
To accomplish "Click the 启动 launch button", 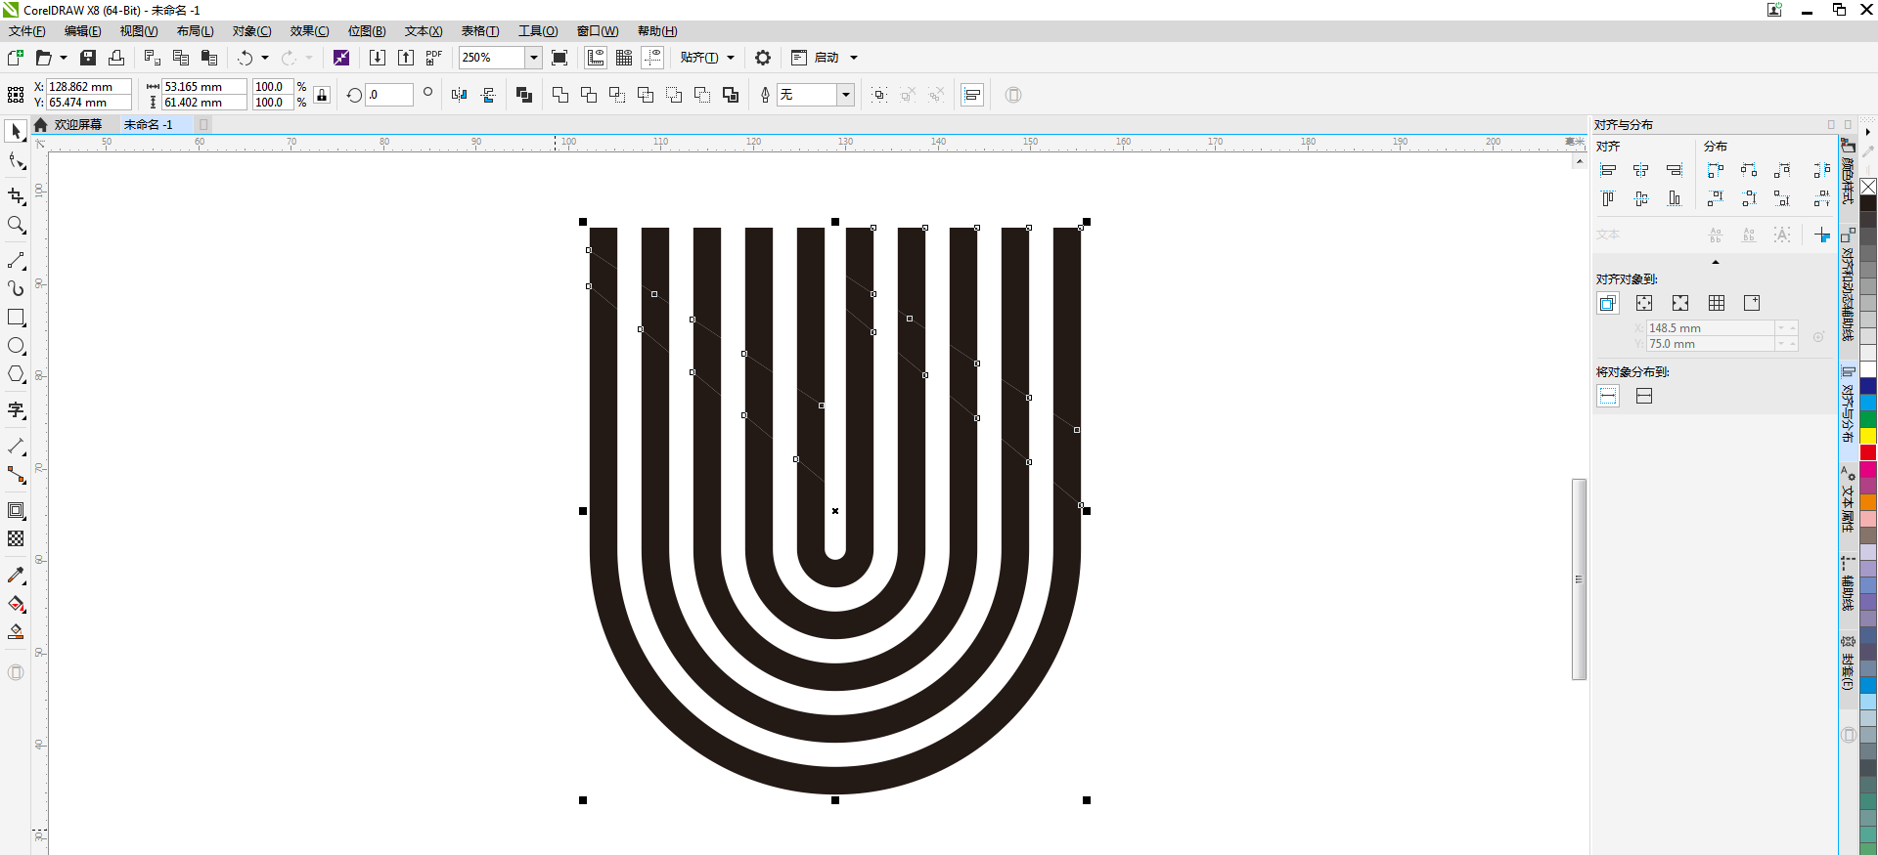I will click(x=827, y=58).
